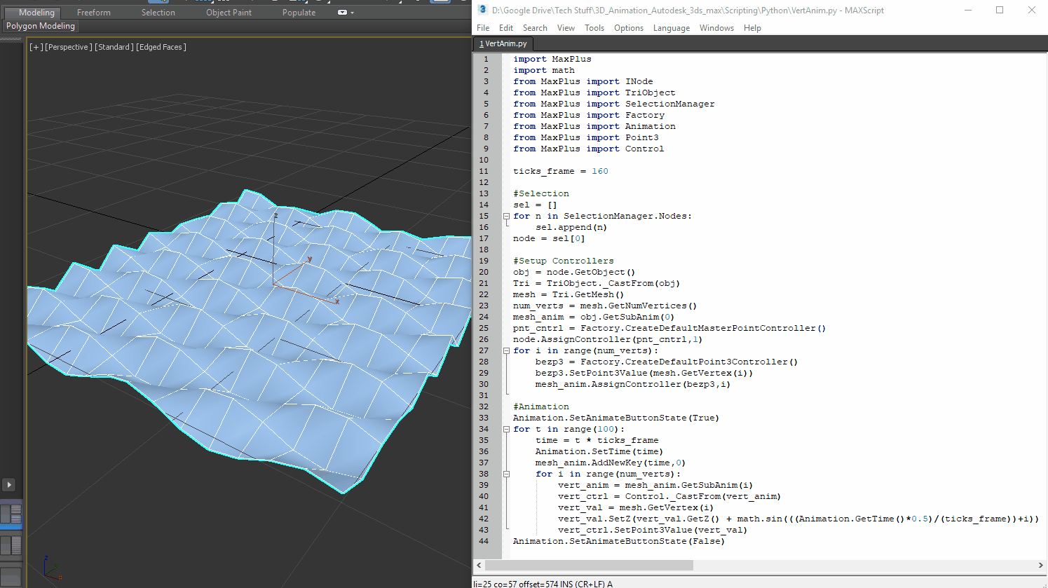This screenshot has width=1048, height=588.
Task: Select the VertAnim.py document tab
Action: click(503, 43)
